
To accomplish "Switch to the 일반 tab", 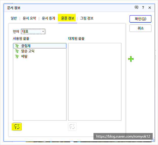I will click(x=14, y=18).
